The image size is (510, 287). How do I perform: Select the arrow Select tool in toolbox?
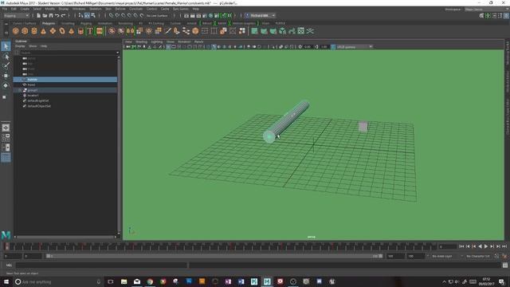tap(6, 46)
